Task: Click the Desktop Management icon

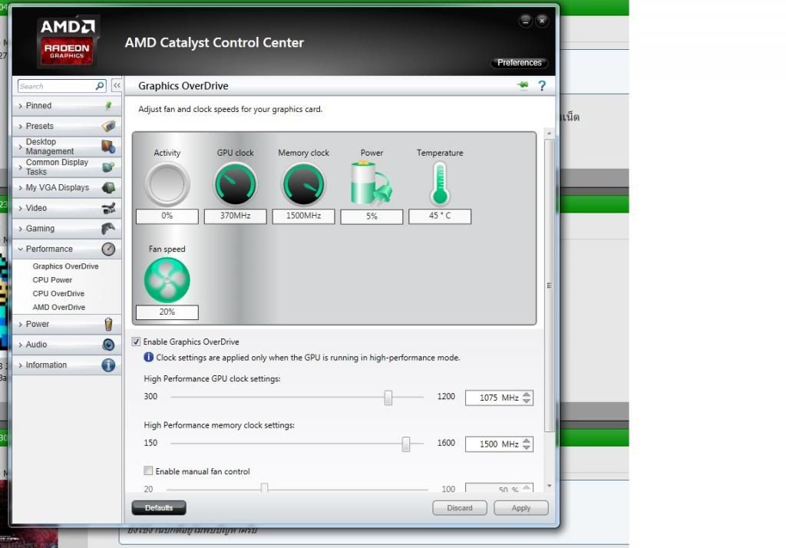Action: tap(108, 147)
